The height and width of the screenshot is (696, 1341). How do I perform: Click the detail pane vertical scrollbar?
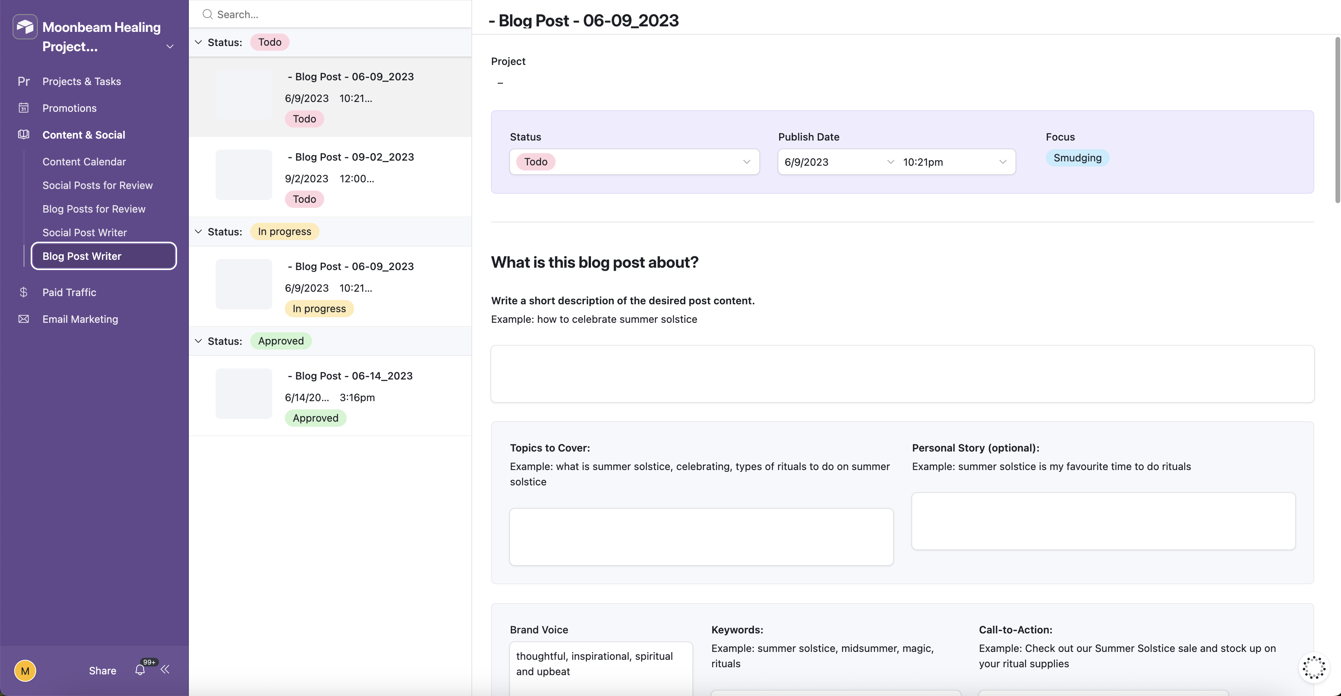[x=1337, y=120]
